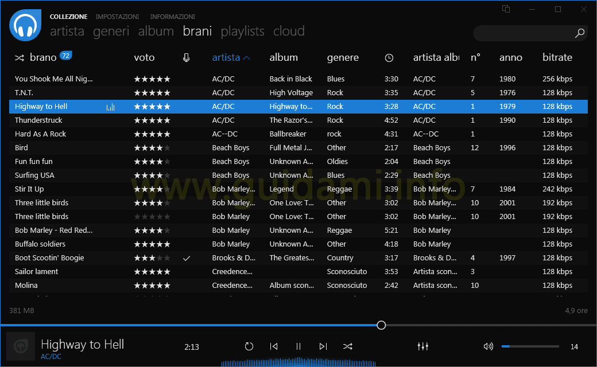Switch to the generi tab

click(111, 31)
